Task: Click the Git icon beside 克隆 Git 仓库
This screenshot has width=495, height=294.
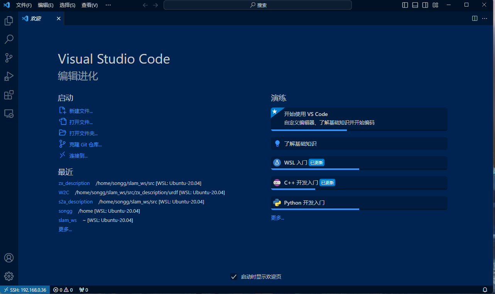Action: pyautogui.click(x=63, y=144)
